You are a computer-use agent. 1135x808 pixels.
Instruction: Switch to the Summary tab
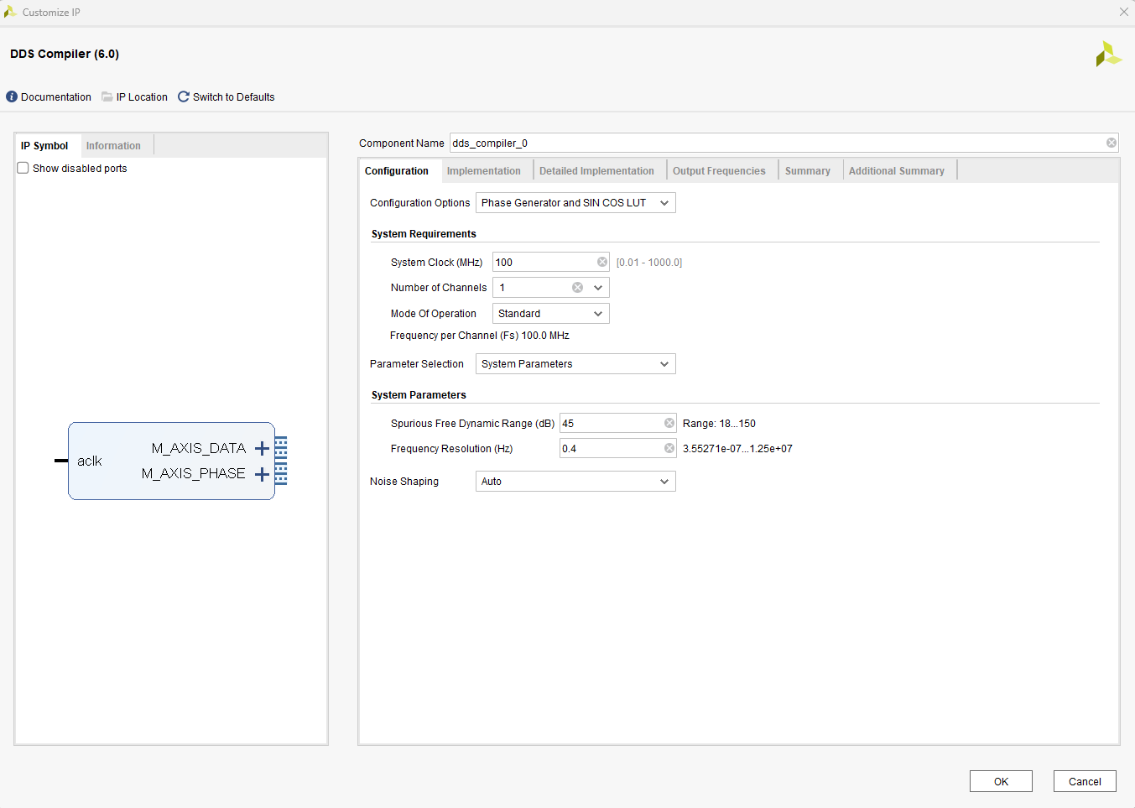[x=808, y=170]
